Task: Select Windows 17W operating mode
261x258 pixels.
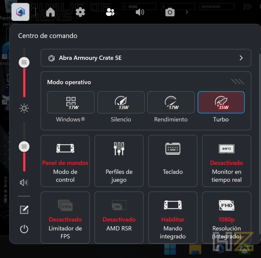Action: click(x=71, y=102)
